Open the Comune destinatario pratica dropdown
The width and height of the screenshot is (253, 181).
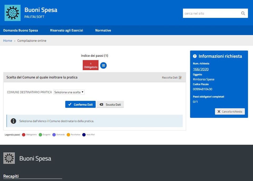pos(69,92)
